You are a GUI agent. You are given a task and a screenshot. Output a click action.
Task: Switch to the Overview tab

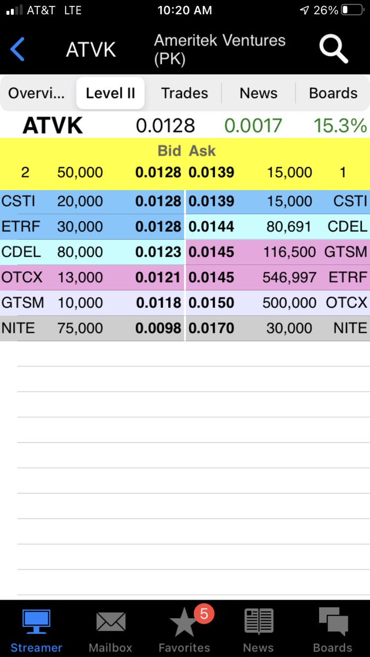37,93
